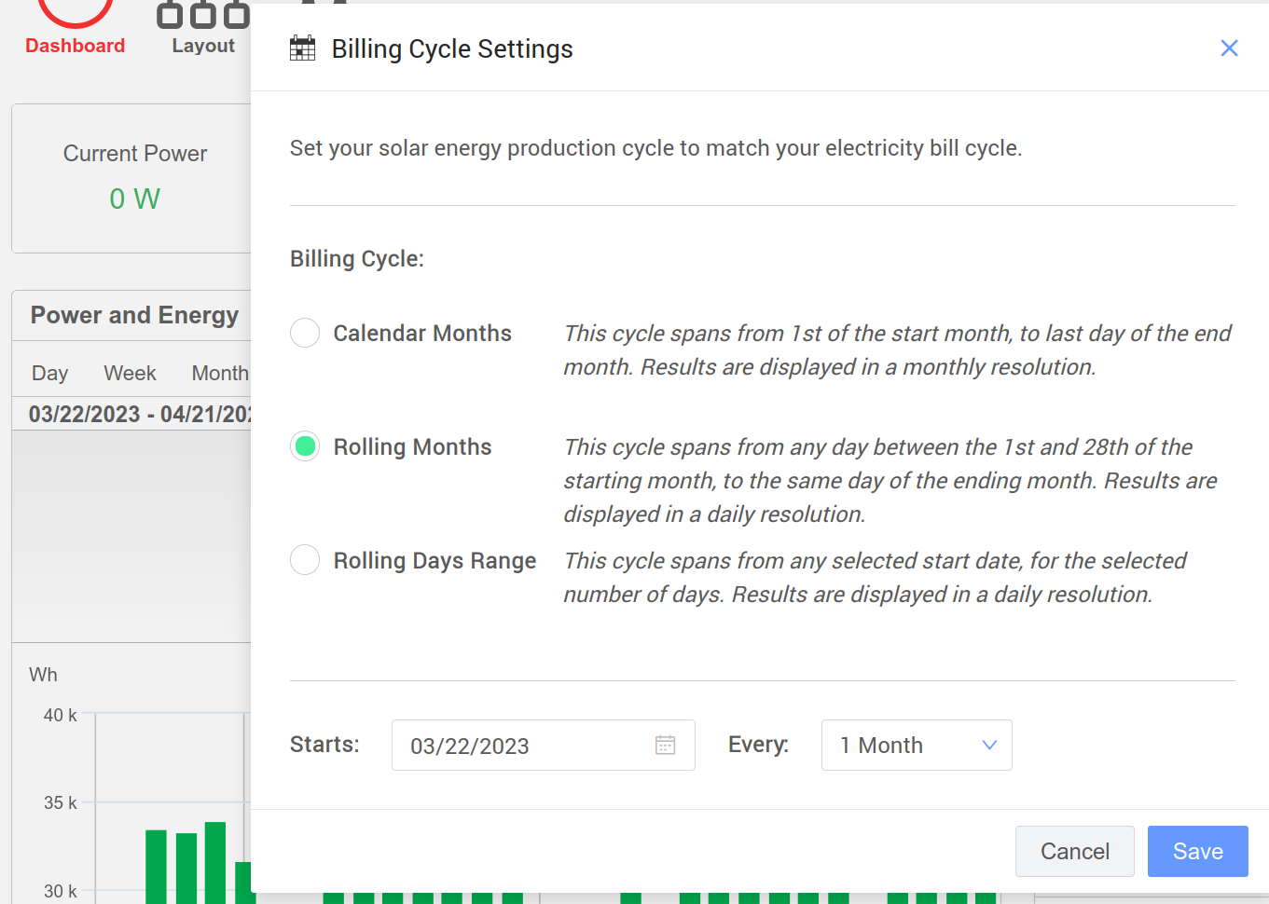Select the Calendar Months radio button

click(x=305, y=333)
